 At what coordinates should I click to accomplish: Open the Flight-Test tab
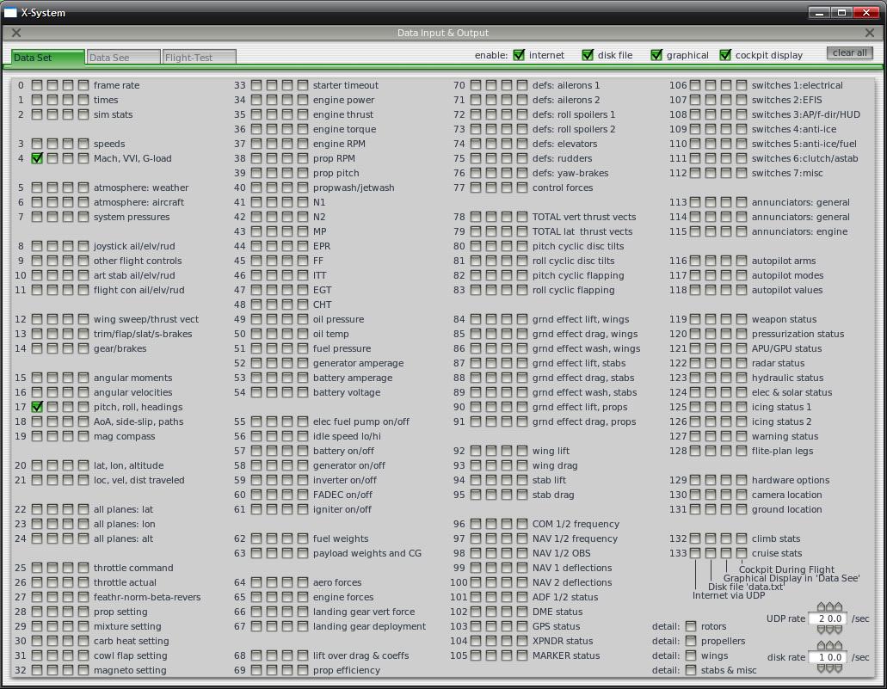[199, 58]
